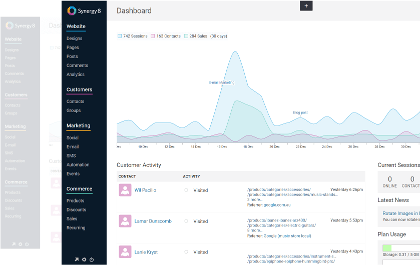Click Lanie Kryst's avatar icon

(x=125, y=252)
